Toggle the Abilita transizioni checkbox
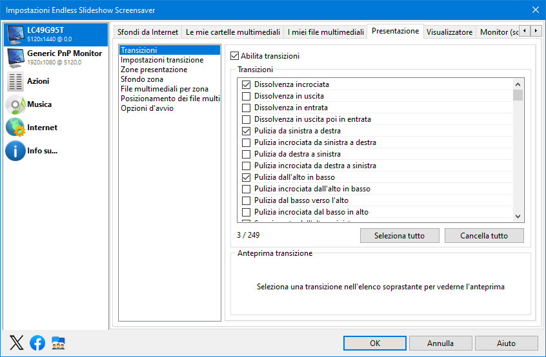The height and width of the screenshot is (357, 546). [234, 56]
